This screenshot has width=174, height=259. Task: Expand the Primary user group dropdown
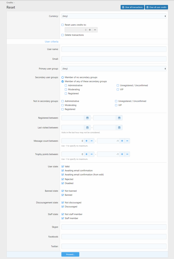tap(114, 69)
